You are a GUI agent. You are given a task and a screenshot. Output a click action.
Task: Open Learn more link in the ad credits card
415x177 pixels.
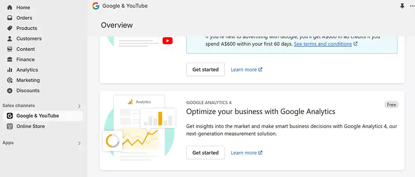247,70
